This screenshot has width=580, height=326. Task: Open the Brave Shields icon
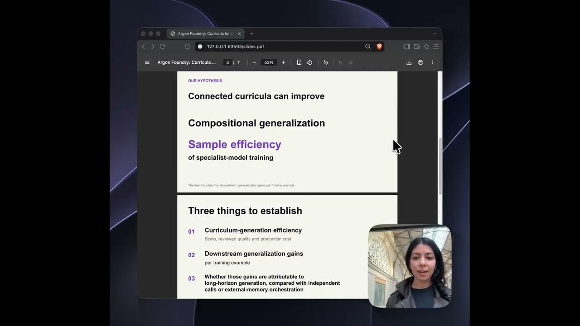[x=379, y=46]
